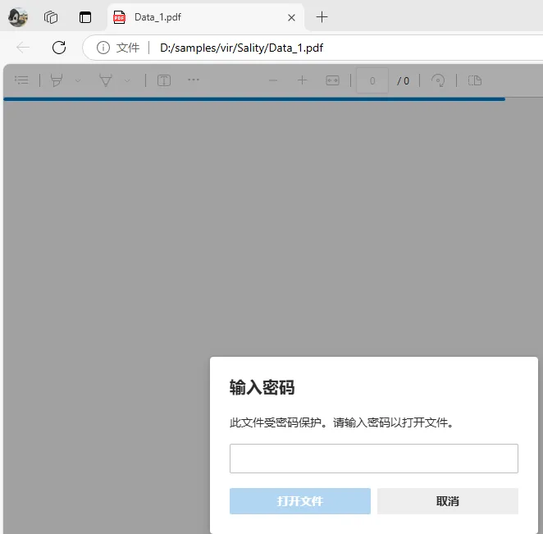
Task: Click the password input field
Action: pos(373,459)
